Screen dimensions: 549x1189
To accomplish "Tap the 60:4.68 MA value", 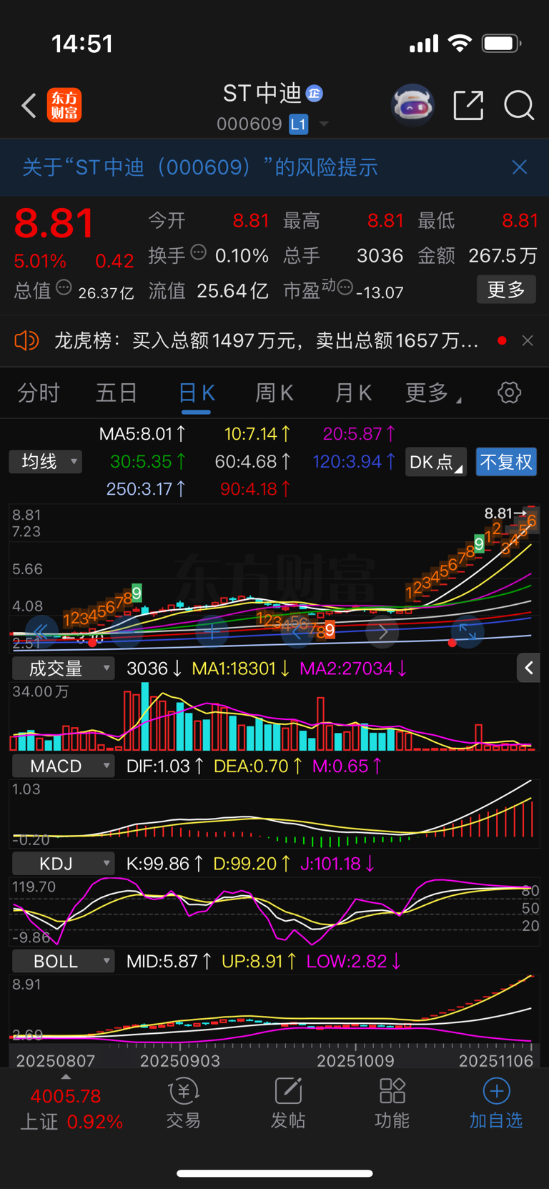I will (253, 462).
